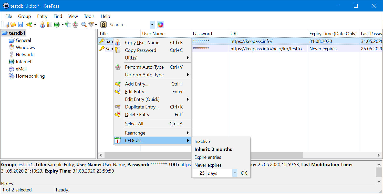The height and width of the screenshot is (194, 383).
Task: Select the Windows group
Action: click(x=25, y=47)
